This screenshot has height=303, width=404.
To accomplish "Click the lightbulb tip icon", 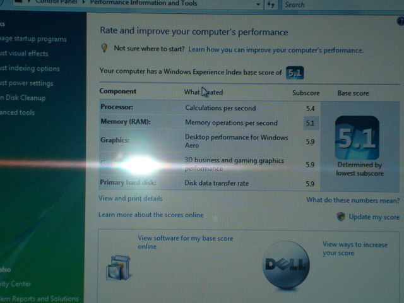I will (104, 48).
